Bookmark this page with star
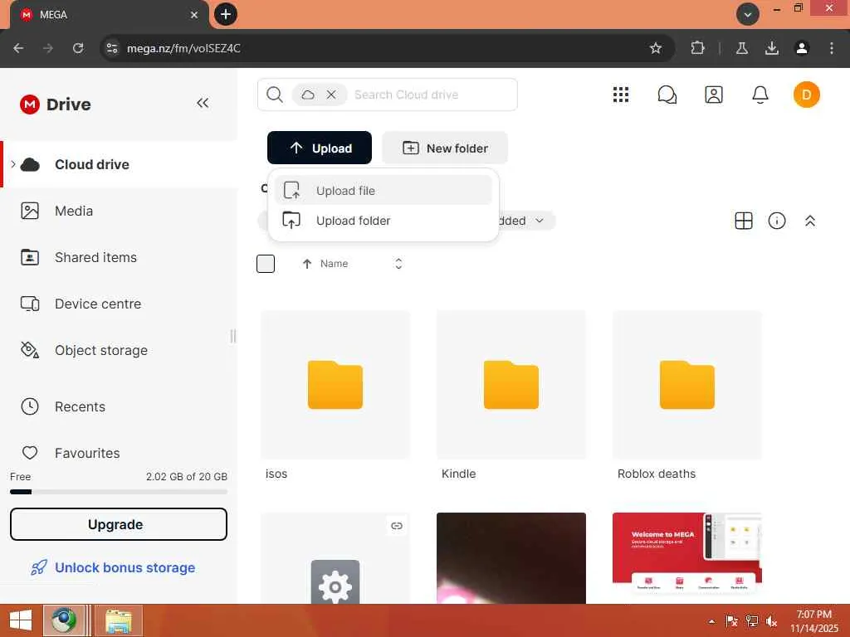Screen dimensions: 850x637 click(656, 48)
